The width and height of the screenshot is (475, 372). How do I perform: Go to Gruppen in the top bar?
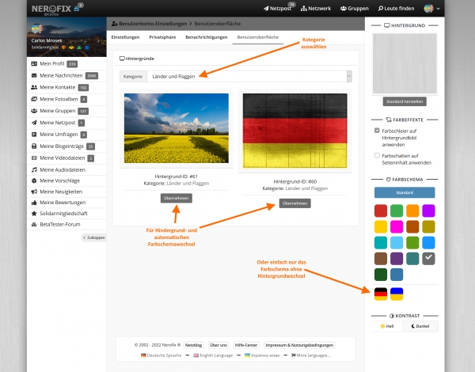click(x=353, y=9)
